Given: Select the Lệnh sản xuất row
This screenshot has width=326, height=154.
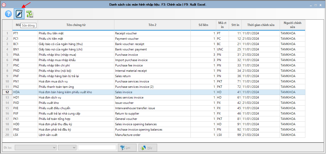Looking at the screenshot, I should [x=76, y=135].
